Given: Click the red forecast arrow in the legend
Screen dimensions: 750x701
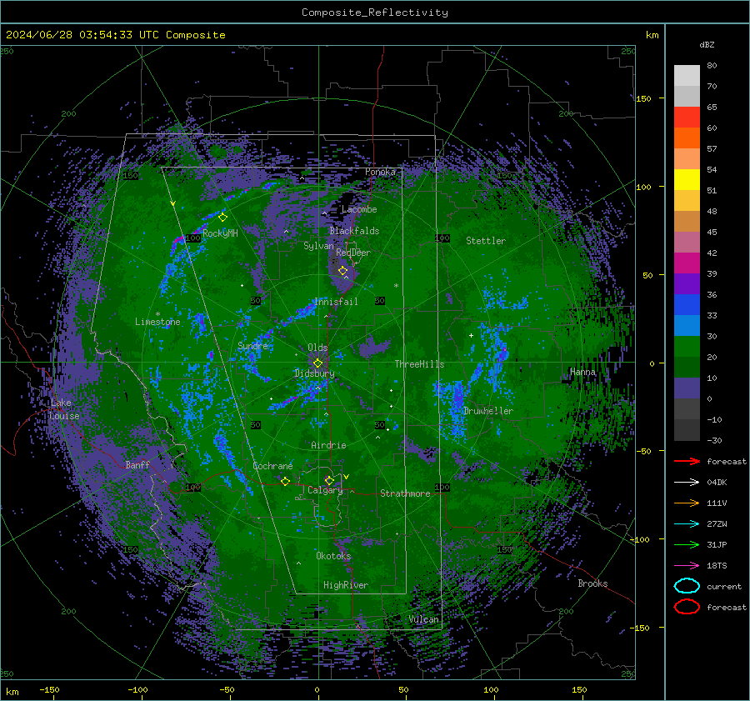Looking at the screenshot, I should (x=687, y=461).
